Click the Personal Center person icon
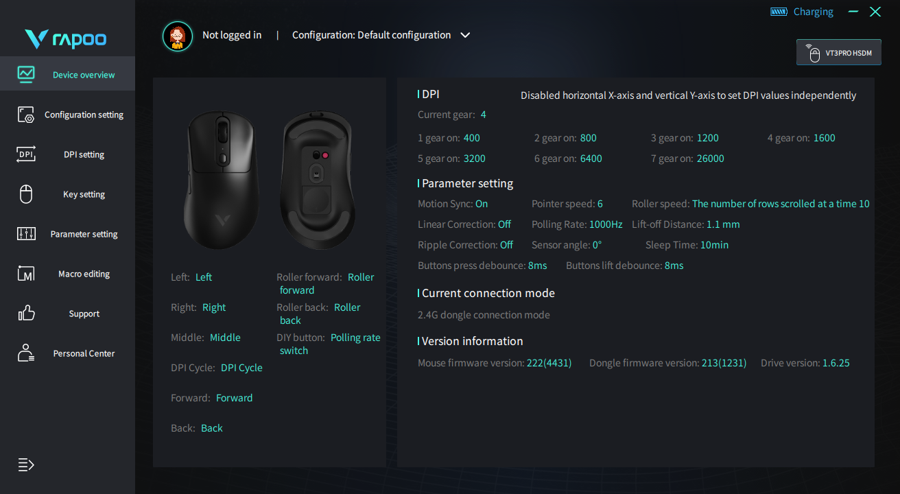 point(26,353)
